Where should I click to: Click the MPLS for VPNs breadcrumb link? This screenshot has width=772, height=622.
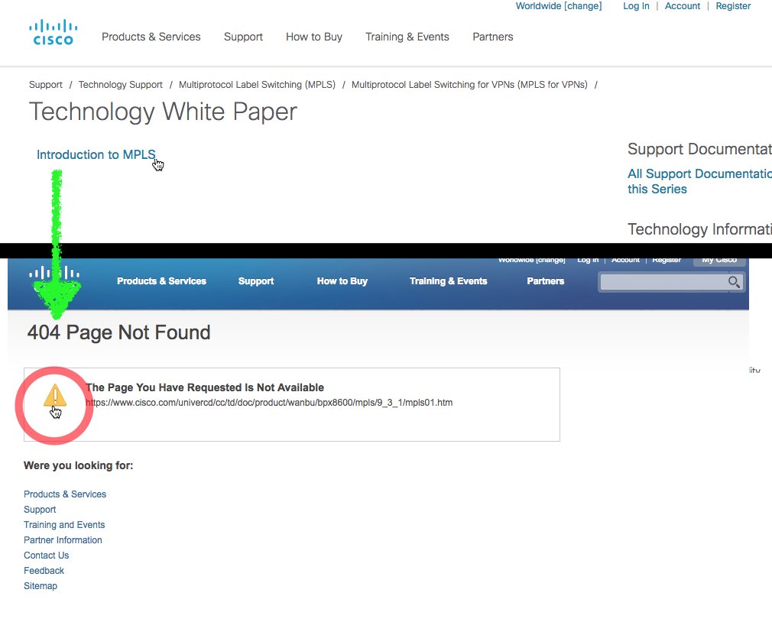(x=470, y=85)
